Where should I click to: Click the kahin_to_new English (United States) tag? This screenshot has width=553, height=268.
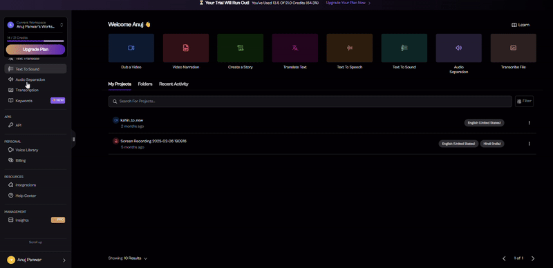484,123
